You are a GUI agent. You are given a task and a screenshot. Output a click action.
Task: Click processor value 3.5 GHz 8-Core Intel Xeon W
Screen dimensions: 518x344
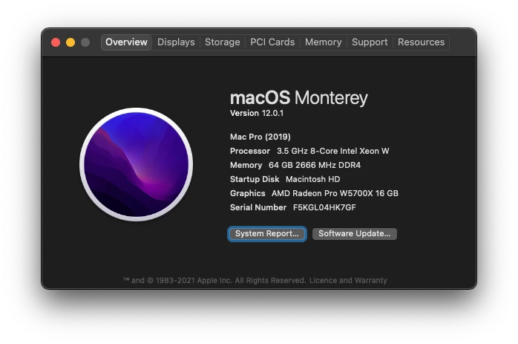click(x=332, y=151)
